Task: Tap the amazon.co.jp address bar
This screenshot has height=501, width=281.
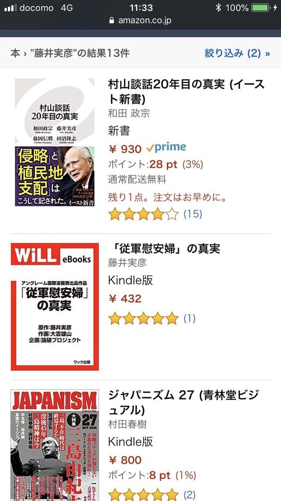Action: [x=140, y=20]
